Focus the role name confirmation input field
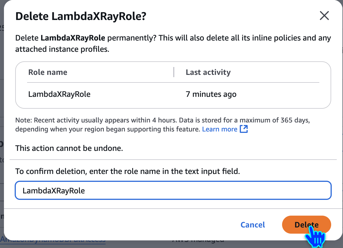The image size is (343, 248). pos(173,191)
